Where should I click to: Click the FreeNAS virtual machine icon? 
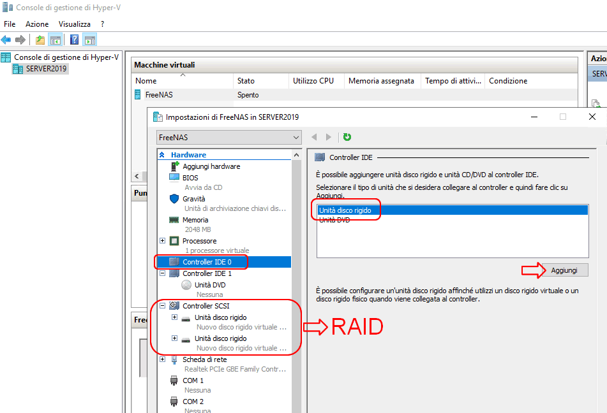pyautogui.click(x=137, y=95)
